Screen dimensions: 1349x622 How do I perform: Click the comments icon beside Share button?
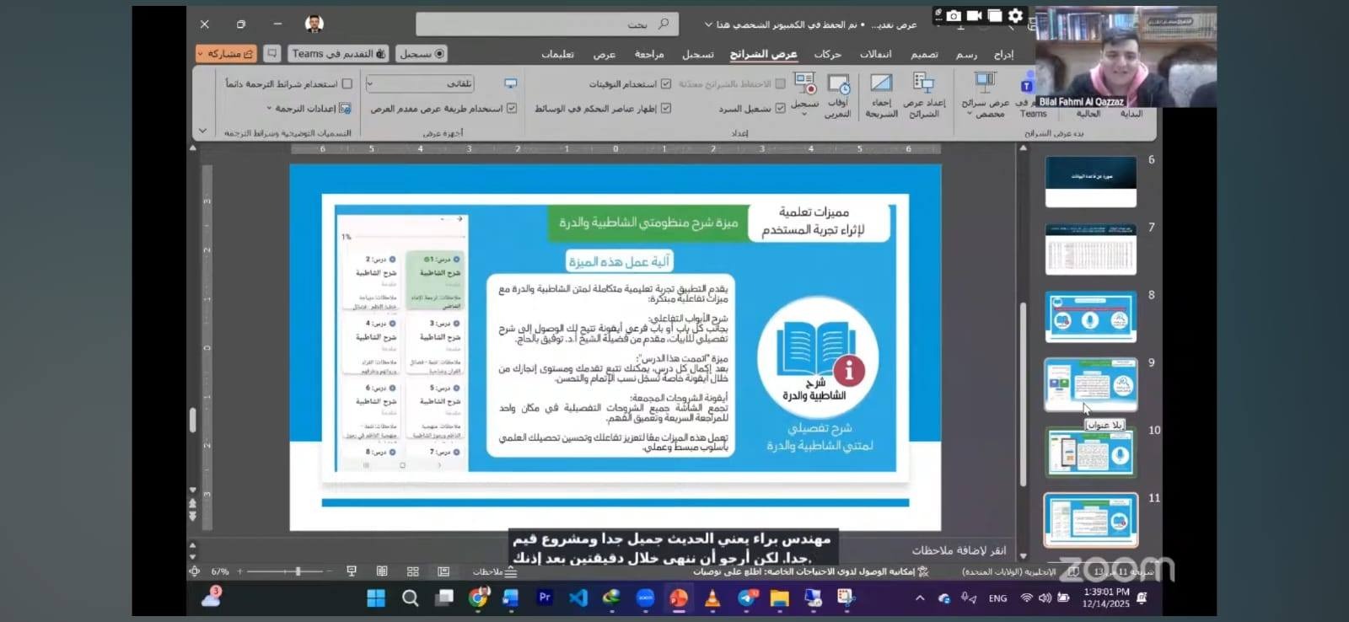click(x=272, y=54)
